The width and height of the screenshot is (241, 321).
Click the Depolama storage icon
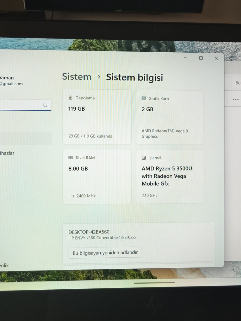pyautogui.click(x=71, y=98)
